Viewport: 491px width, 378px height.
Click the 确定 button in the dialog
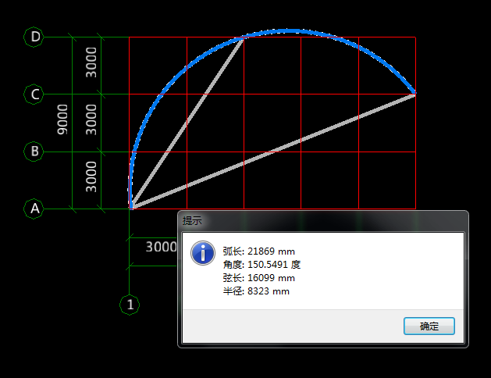coord(429,326)
